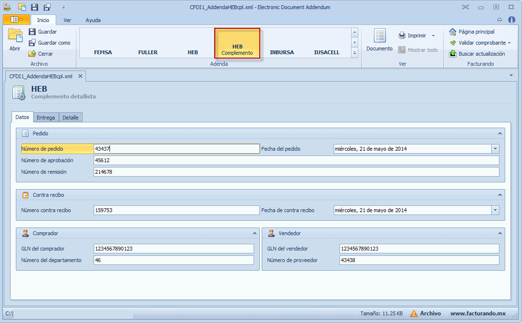
Task: Click the blue information icon
Action: [512, 20]
